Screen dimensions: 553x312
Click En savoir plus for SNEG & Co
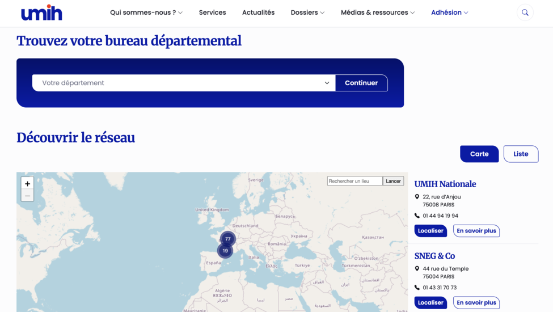476,302
